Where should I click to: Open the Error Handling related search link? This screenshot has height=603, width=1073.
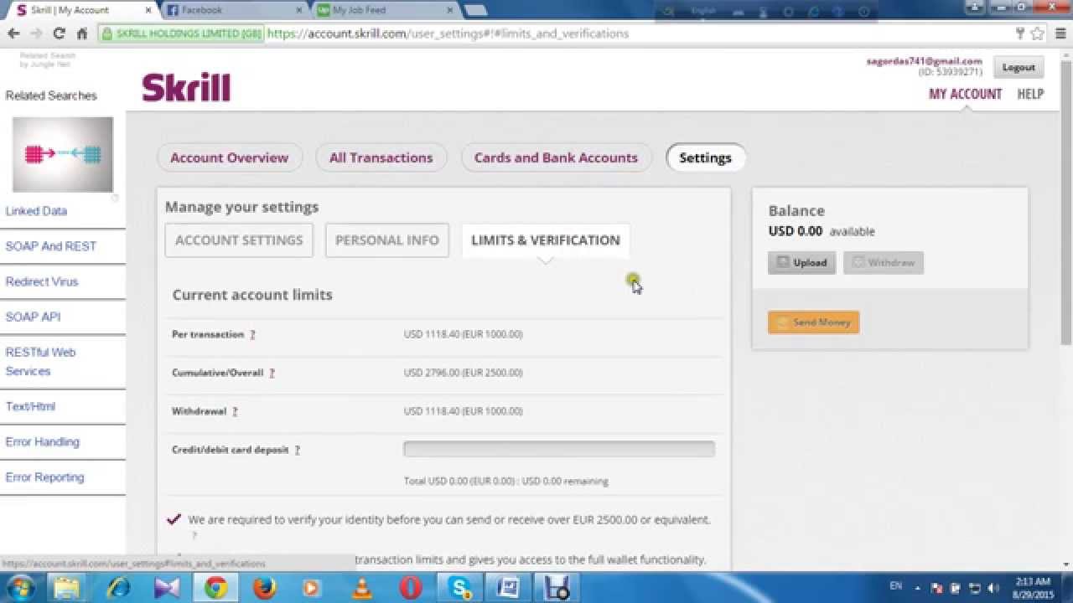pyautogui.click(x=43, y=441)
